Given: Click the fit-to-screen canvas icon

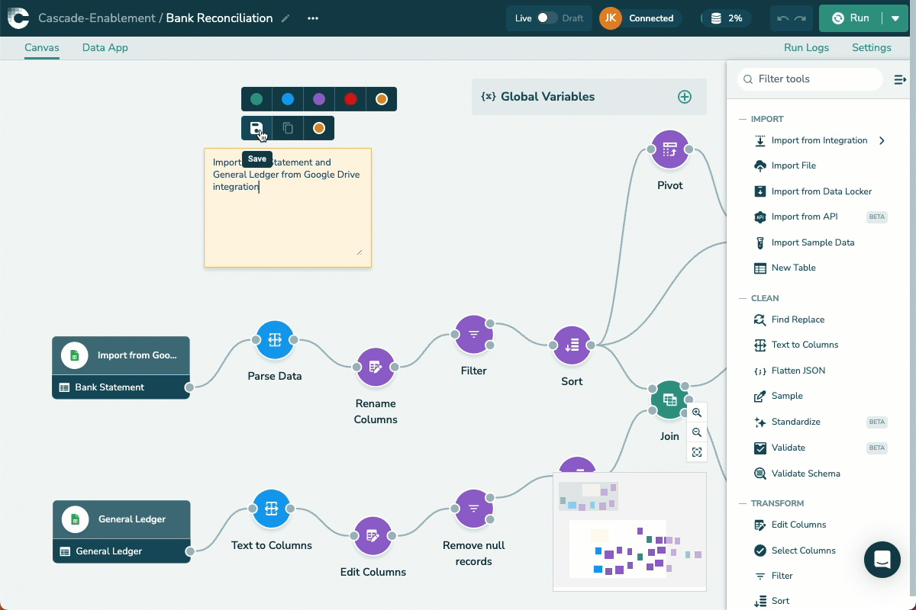Looking at the screenshot, I should click(x=697, y=452).
